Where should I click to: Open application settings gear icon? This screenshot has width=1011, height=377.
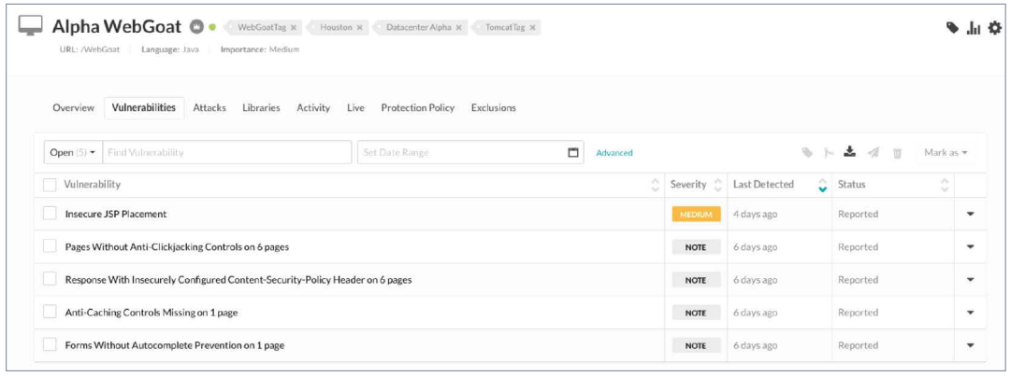click(994, 28)
